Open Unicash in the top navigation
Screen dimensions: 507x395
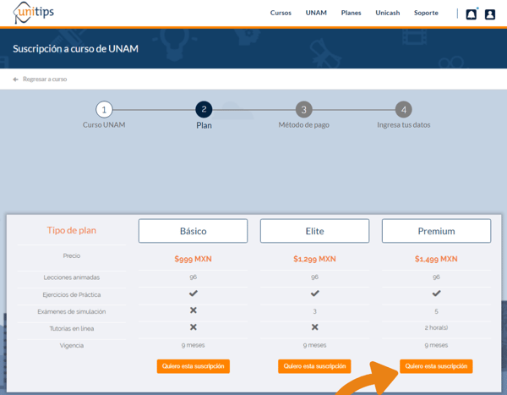(x=387, y=13)
